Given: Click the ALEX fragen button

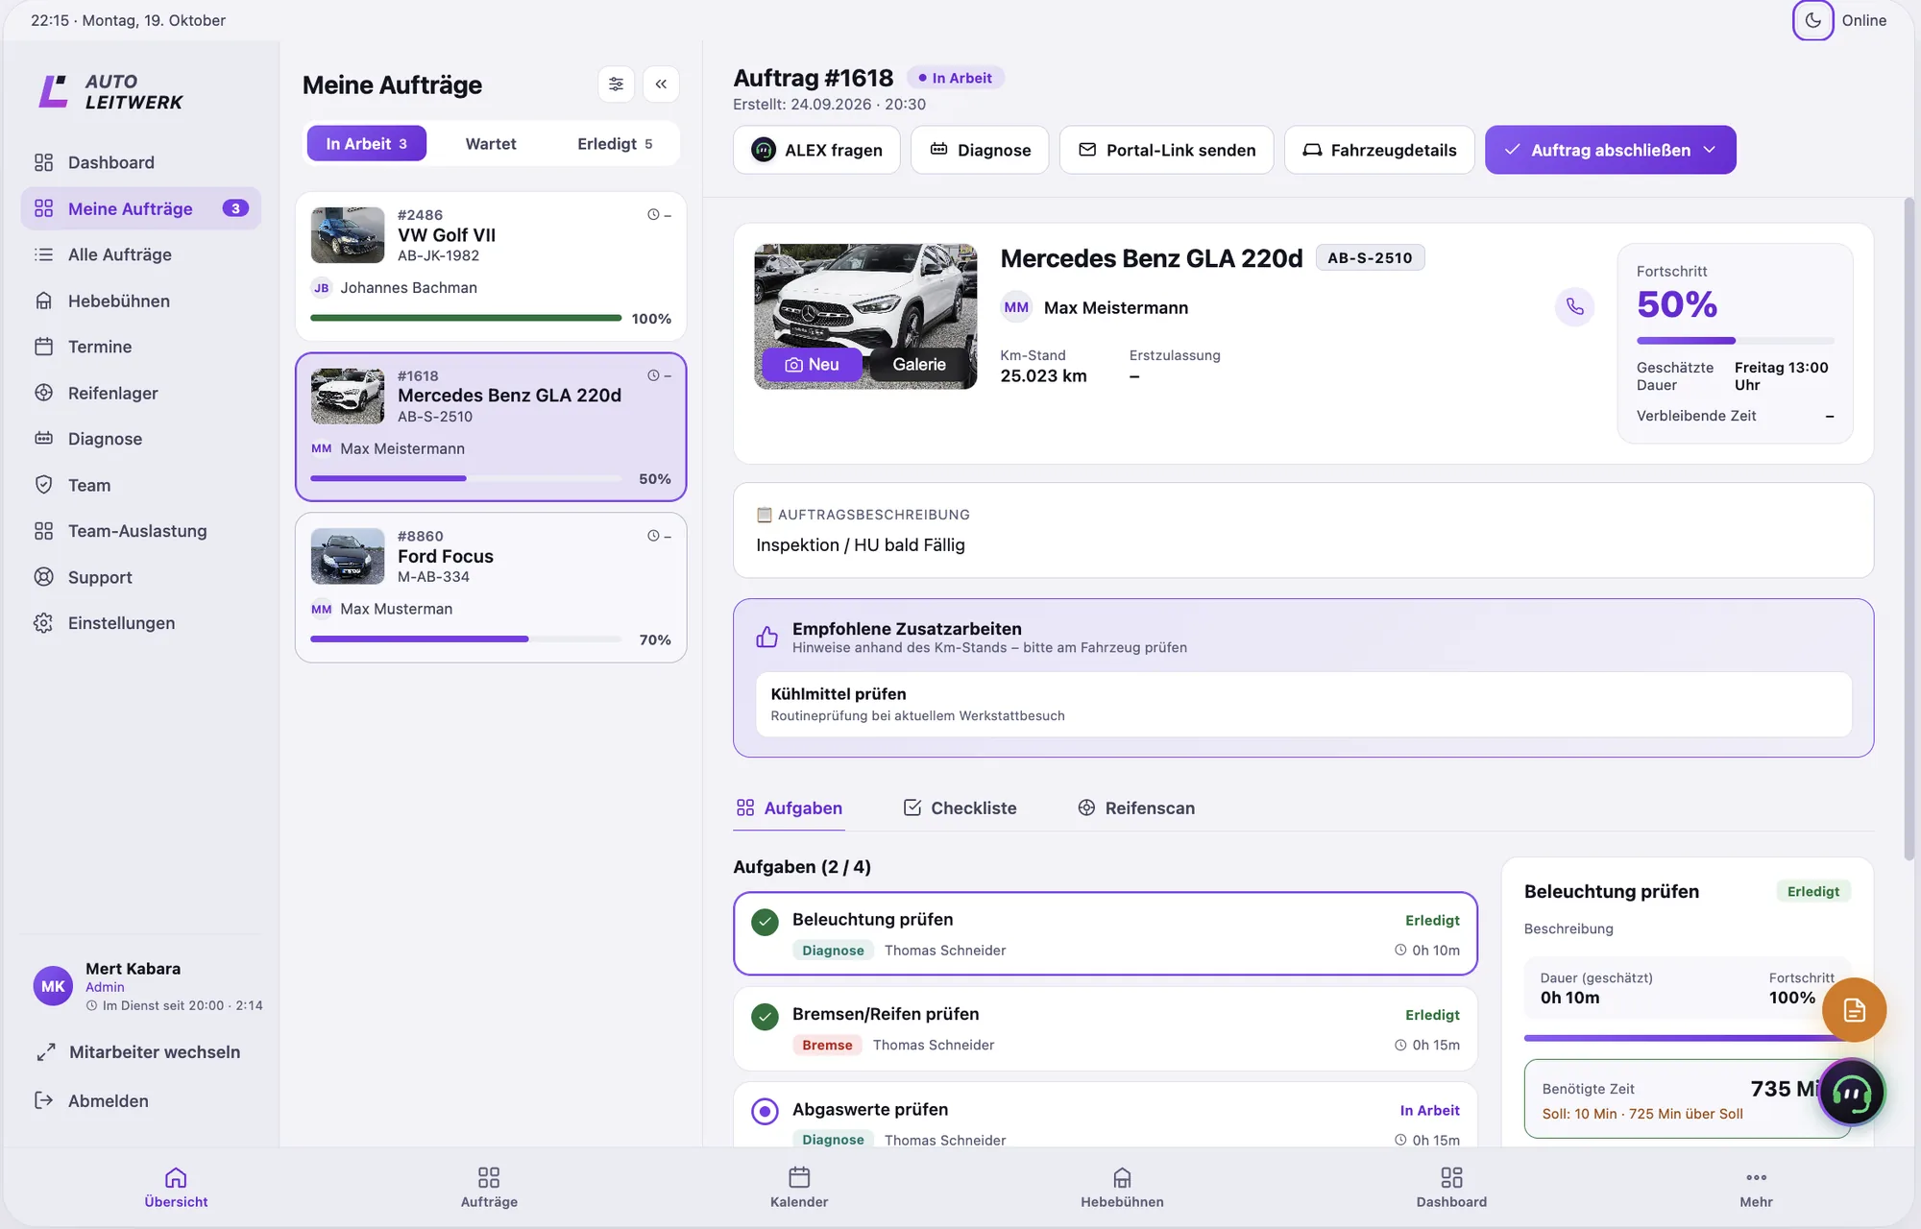Looking at the screenshot, I should (816, 150).
